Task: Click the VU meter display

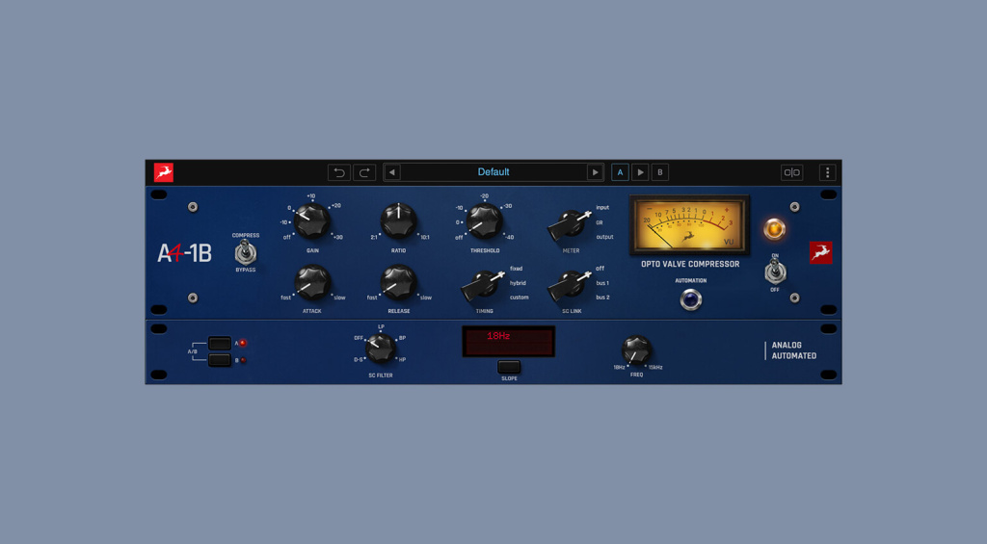Action: (689, 225)
